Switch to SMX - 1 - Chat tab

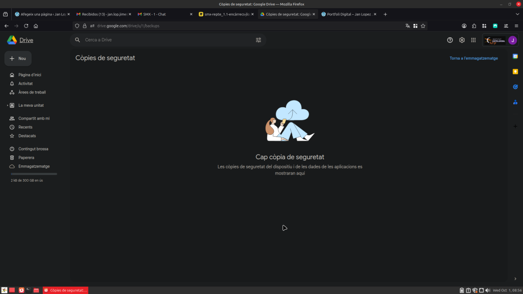click(163, 14)
